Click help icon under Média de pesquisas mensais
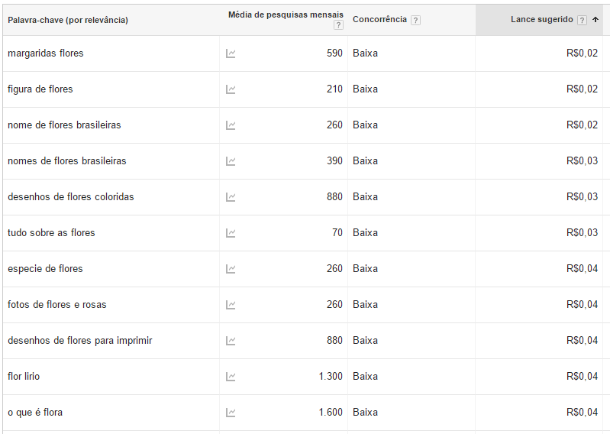 point(338,25)
